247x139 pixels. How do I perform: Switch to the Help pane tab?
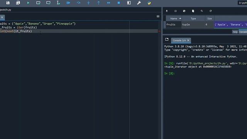coord(235,32)
